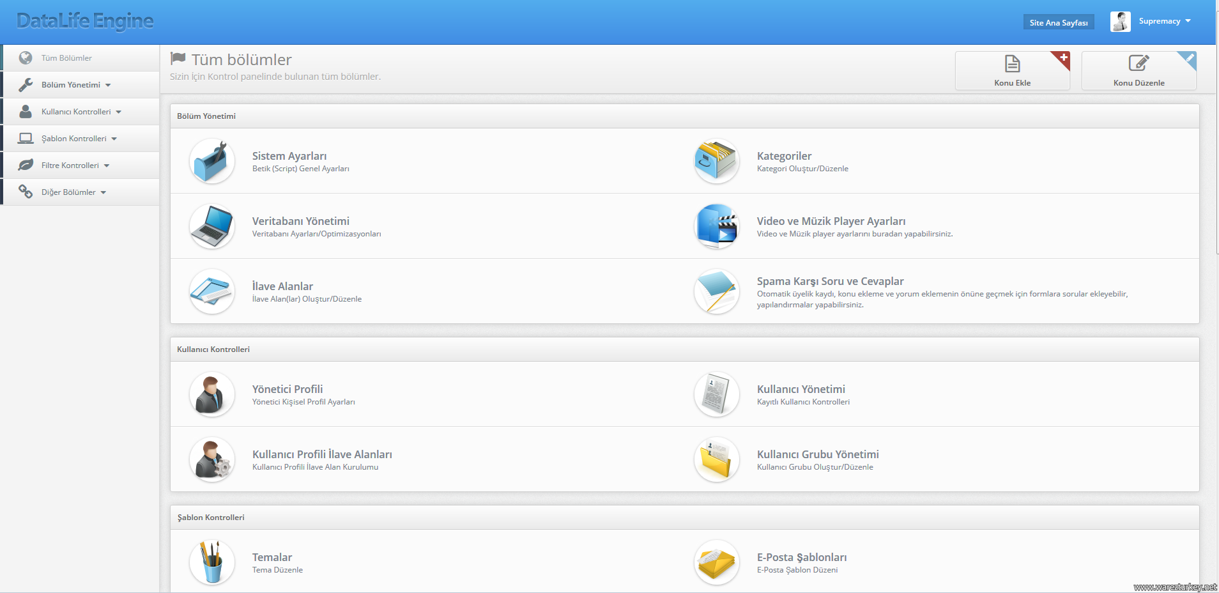1219x593 pixels.
Task: Open the Kategoriler file cabinet icon
Action: tap(717, 161)
